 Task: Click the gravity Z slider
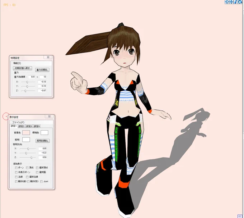[28, 91]
